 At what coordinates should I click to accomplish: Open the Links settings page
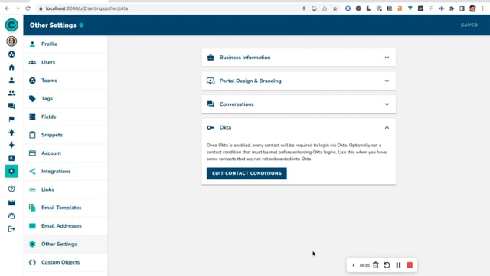pyautogui.click(x=66, y=189)
